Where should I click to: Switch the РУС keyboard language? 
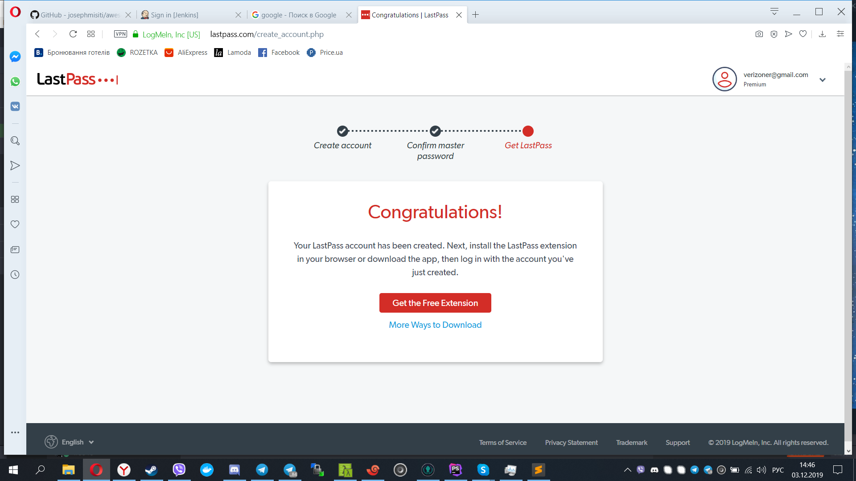[778, 470]
